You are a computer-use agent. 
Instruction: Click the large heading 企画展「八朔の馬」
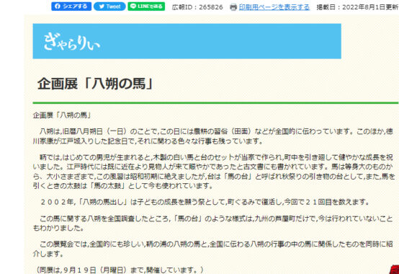point(95,84)
